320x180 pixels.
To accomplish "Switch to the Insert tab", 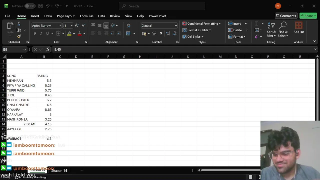I will coord(35,16).
